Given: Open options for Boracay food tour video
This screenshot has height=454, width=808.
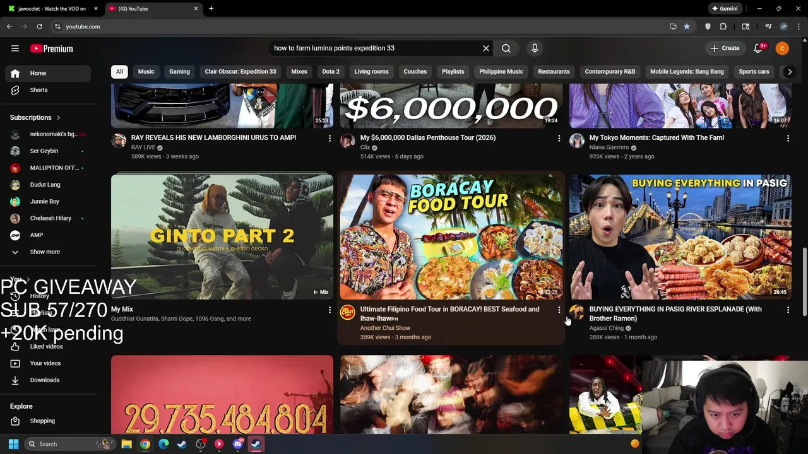Looking at the screenshot, I should (559, 310).
